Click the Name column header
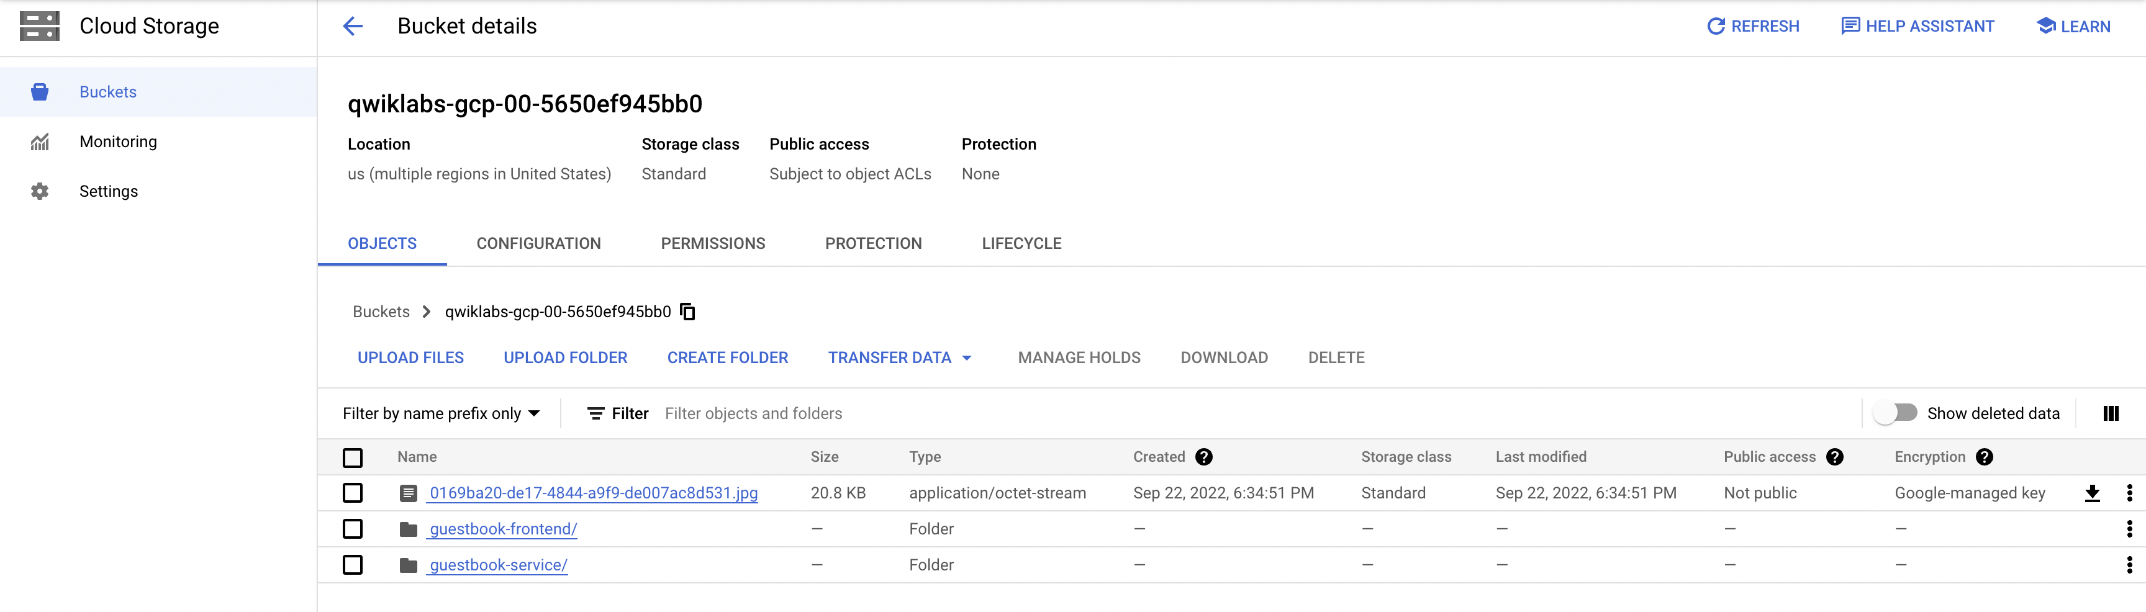The image size is (2146, 612). (417, 457)
